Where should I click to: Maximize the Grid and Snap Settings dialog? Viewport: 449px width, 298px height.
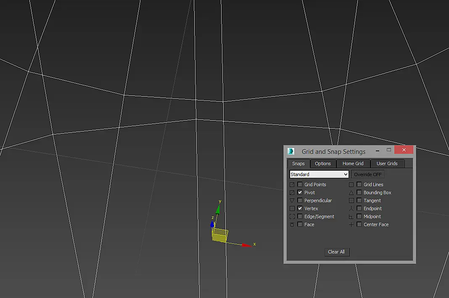[388, 150]
